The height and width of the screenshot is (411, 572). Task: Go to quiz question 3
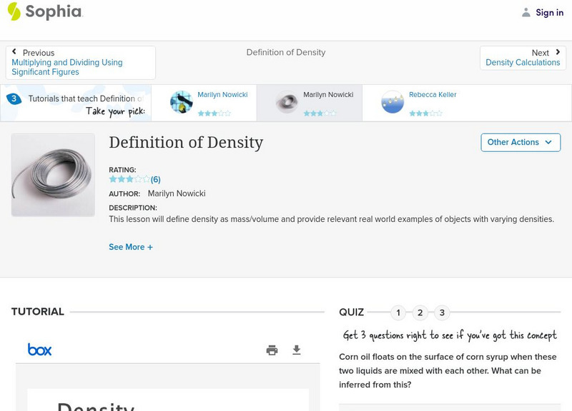coord(442,313)
